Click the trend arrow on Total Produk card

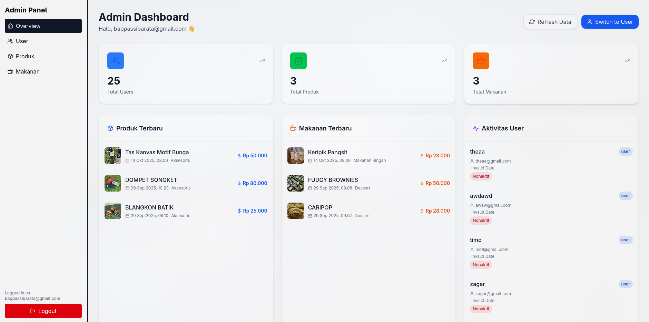tap(444, 61)
